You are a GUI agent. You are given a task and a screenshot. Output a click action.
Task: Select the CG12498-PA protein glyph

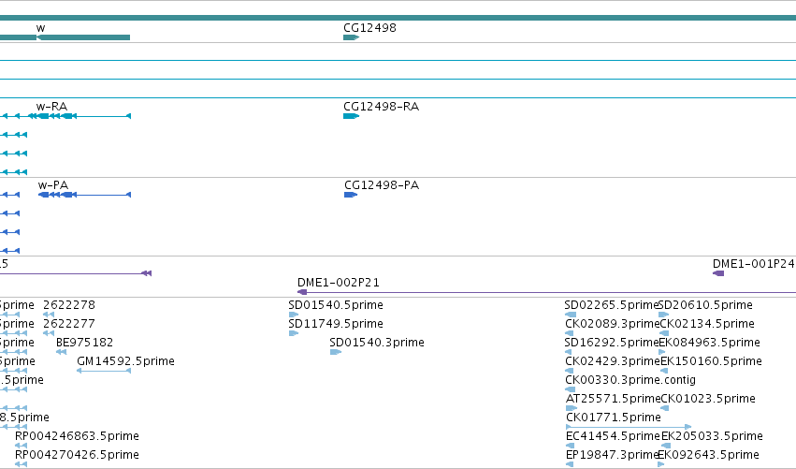tap(351, 195)
